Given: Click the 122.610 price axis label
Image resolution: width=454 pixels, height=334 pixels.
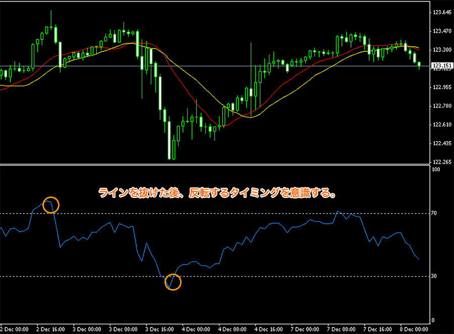Looking at the screenshot, I should tap(442, 124).
